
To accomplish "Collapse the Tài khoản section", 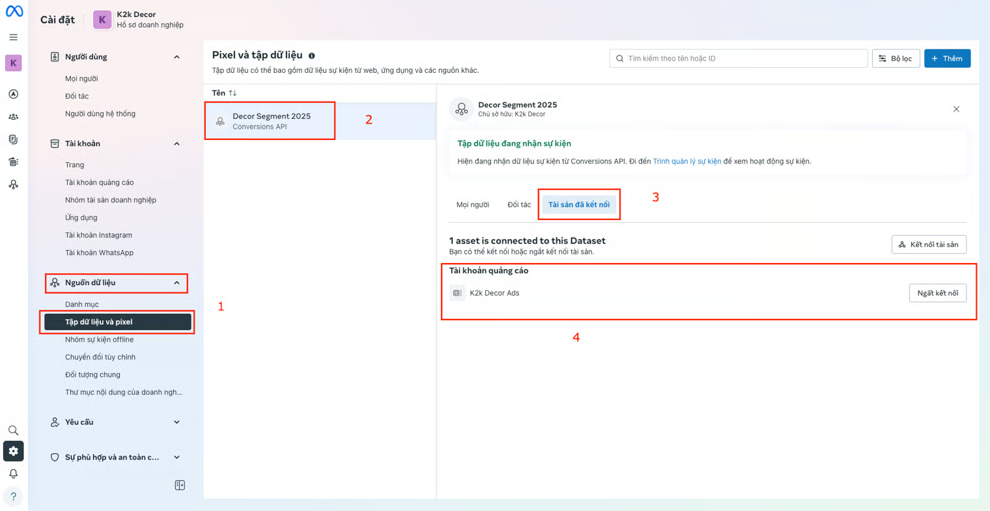I will [x=177, y=144].
